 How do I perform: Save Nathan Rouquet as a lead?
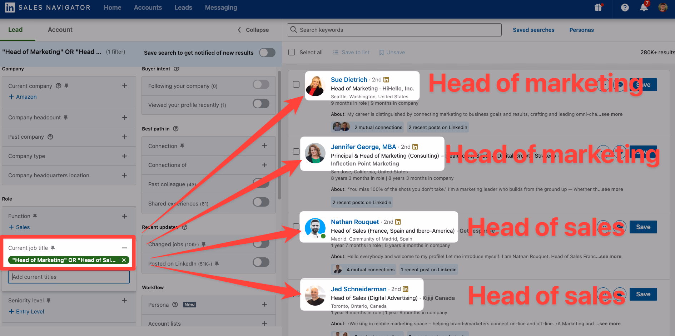point(643,227)
